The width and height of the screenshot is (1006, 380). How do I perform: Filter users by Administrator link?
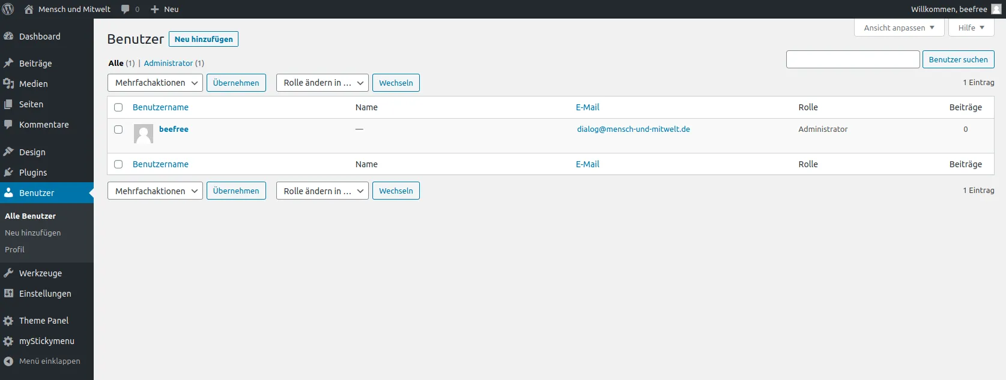[168, 63]
